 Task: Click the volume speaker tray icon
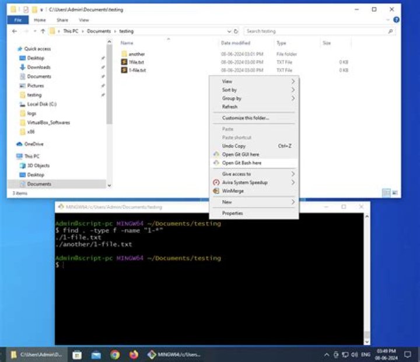pos(355,355)
